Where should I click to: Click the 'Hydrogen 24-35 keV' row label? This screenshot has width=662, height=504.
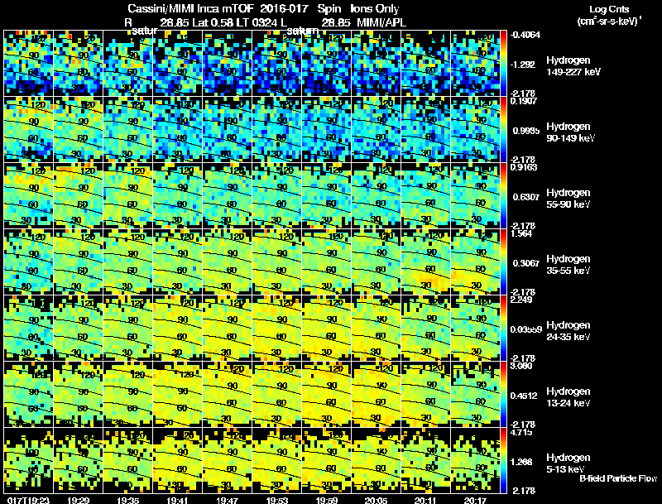[568, 331]
